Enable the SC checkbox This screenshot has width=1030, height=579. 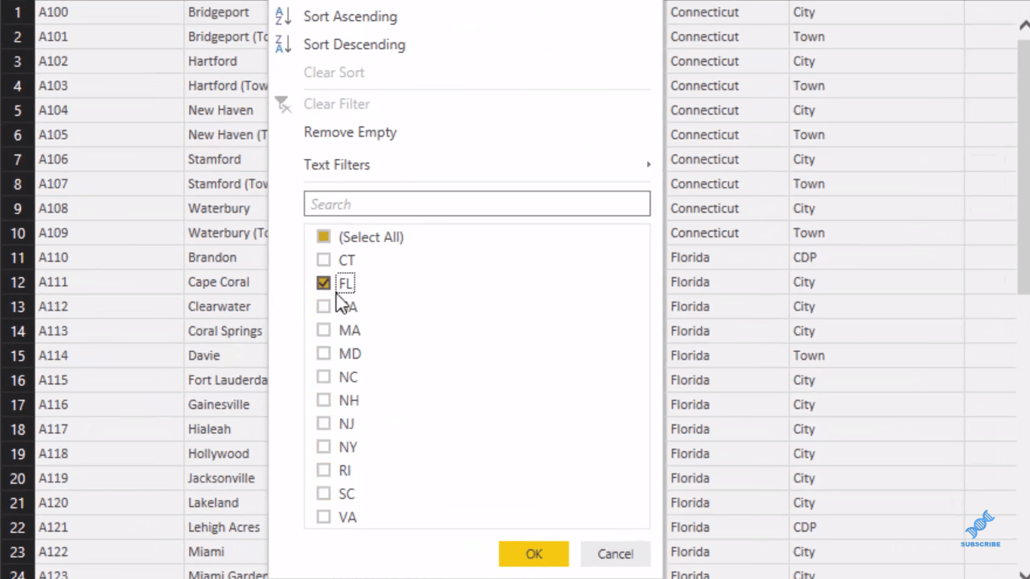323,494
